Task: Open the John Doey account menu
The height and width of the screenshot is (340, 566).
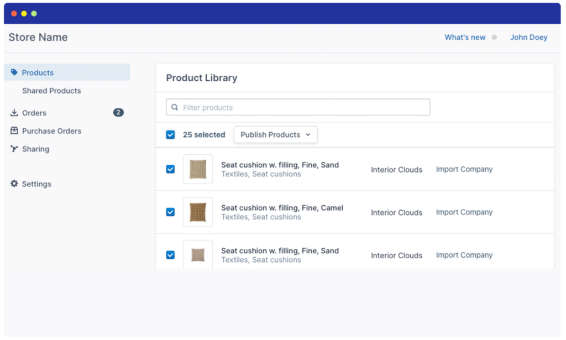Action: click(x=528, y=37)
